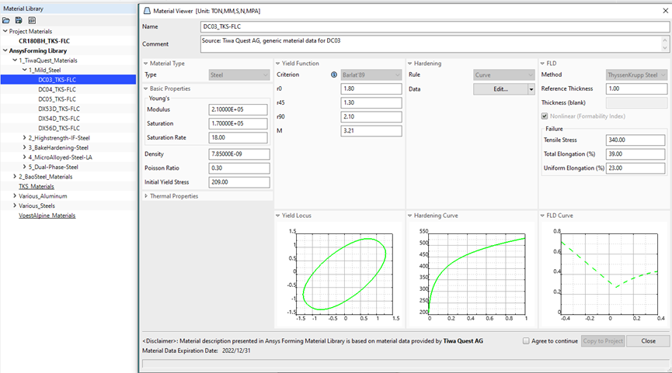Select DX56D_TKS-FLC material
Viewport: 672px width, 373px height.
(x=59, y=128)
